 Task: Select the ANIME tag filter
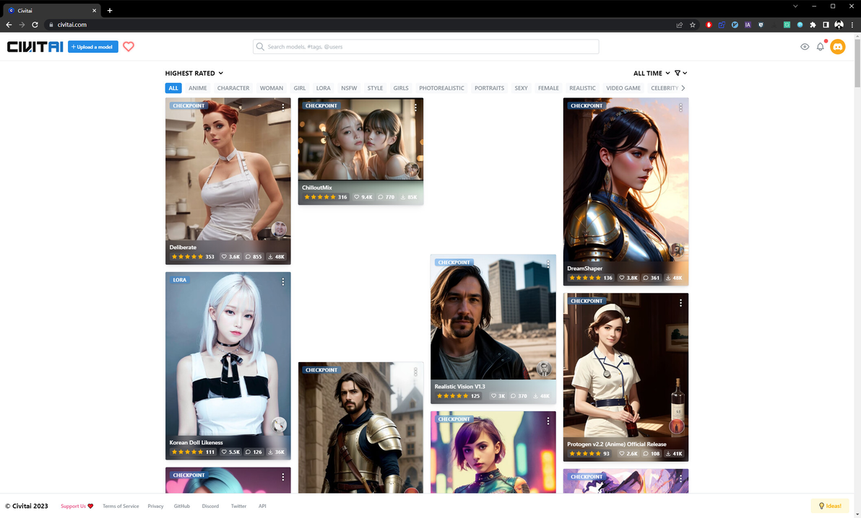point(198,88)
